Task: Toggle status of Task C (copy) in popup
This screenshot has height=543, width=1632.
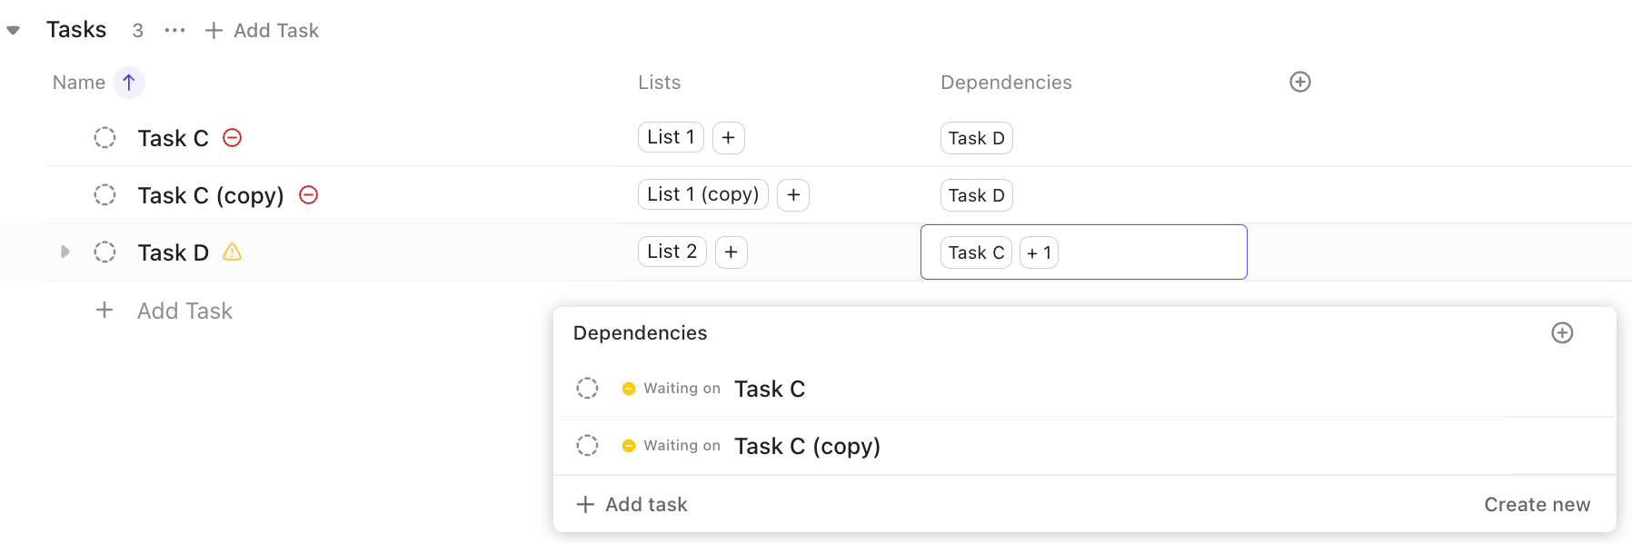Action: click(x=588, y=446)
